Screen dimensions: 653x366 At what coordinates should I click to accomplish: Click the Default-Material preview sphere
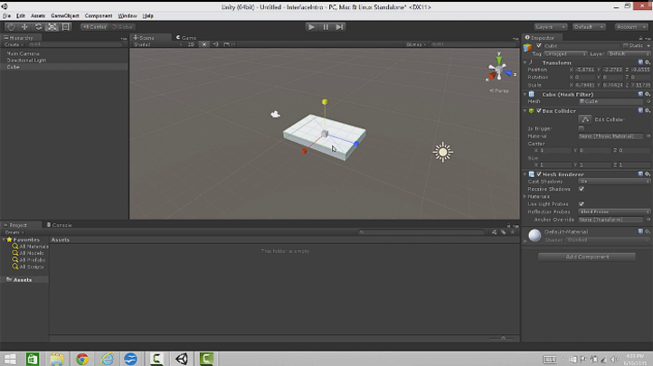tap(535, 235)
